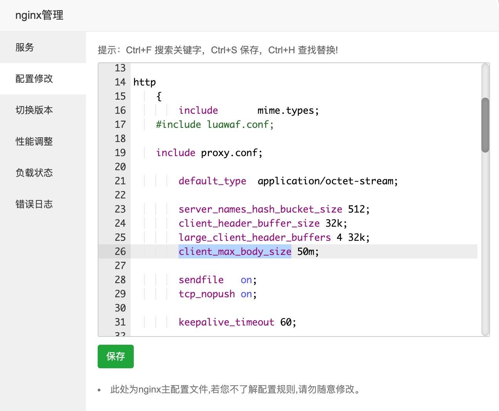The width and height of the screenshot is (499, 411).
Task: Click the include keyword on line 16
Action: pos(198,111)
